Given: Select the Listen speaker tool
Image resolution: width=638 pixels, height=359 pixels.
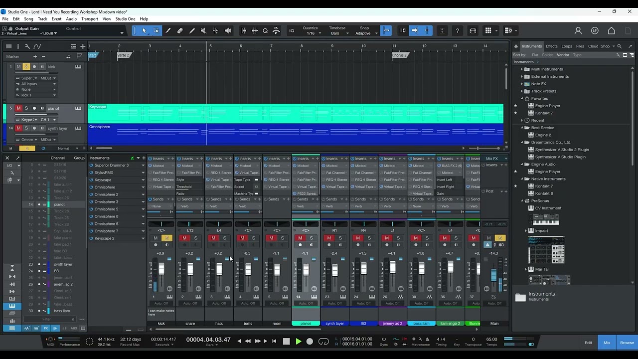Looking at the screenshot, I should tap(228, 31).
